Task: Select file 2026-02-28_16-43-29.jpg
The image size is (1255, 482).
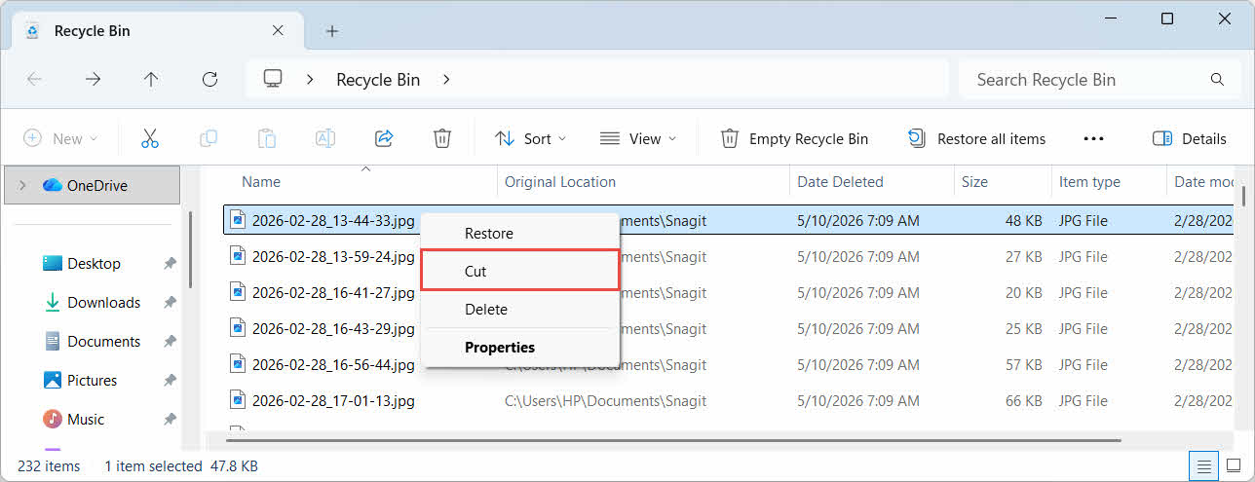Action: pyautogui.click(x=333, y=329)
